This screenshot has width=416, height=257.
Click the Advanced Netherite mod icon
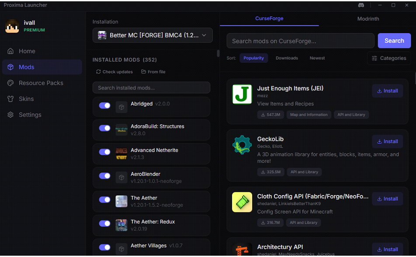121,154
